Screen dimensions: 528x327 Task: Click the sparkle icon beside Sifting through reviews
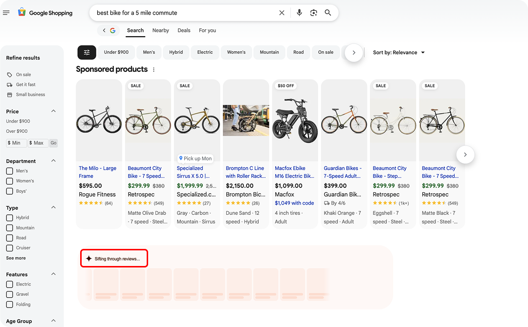[x=88, y=259]
